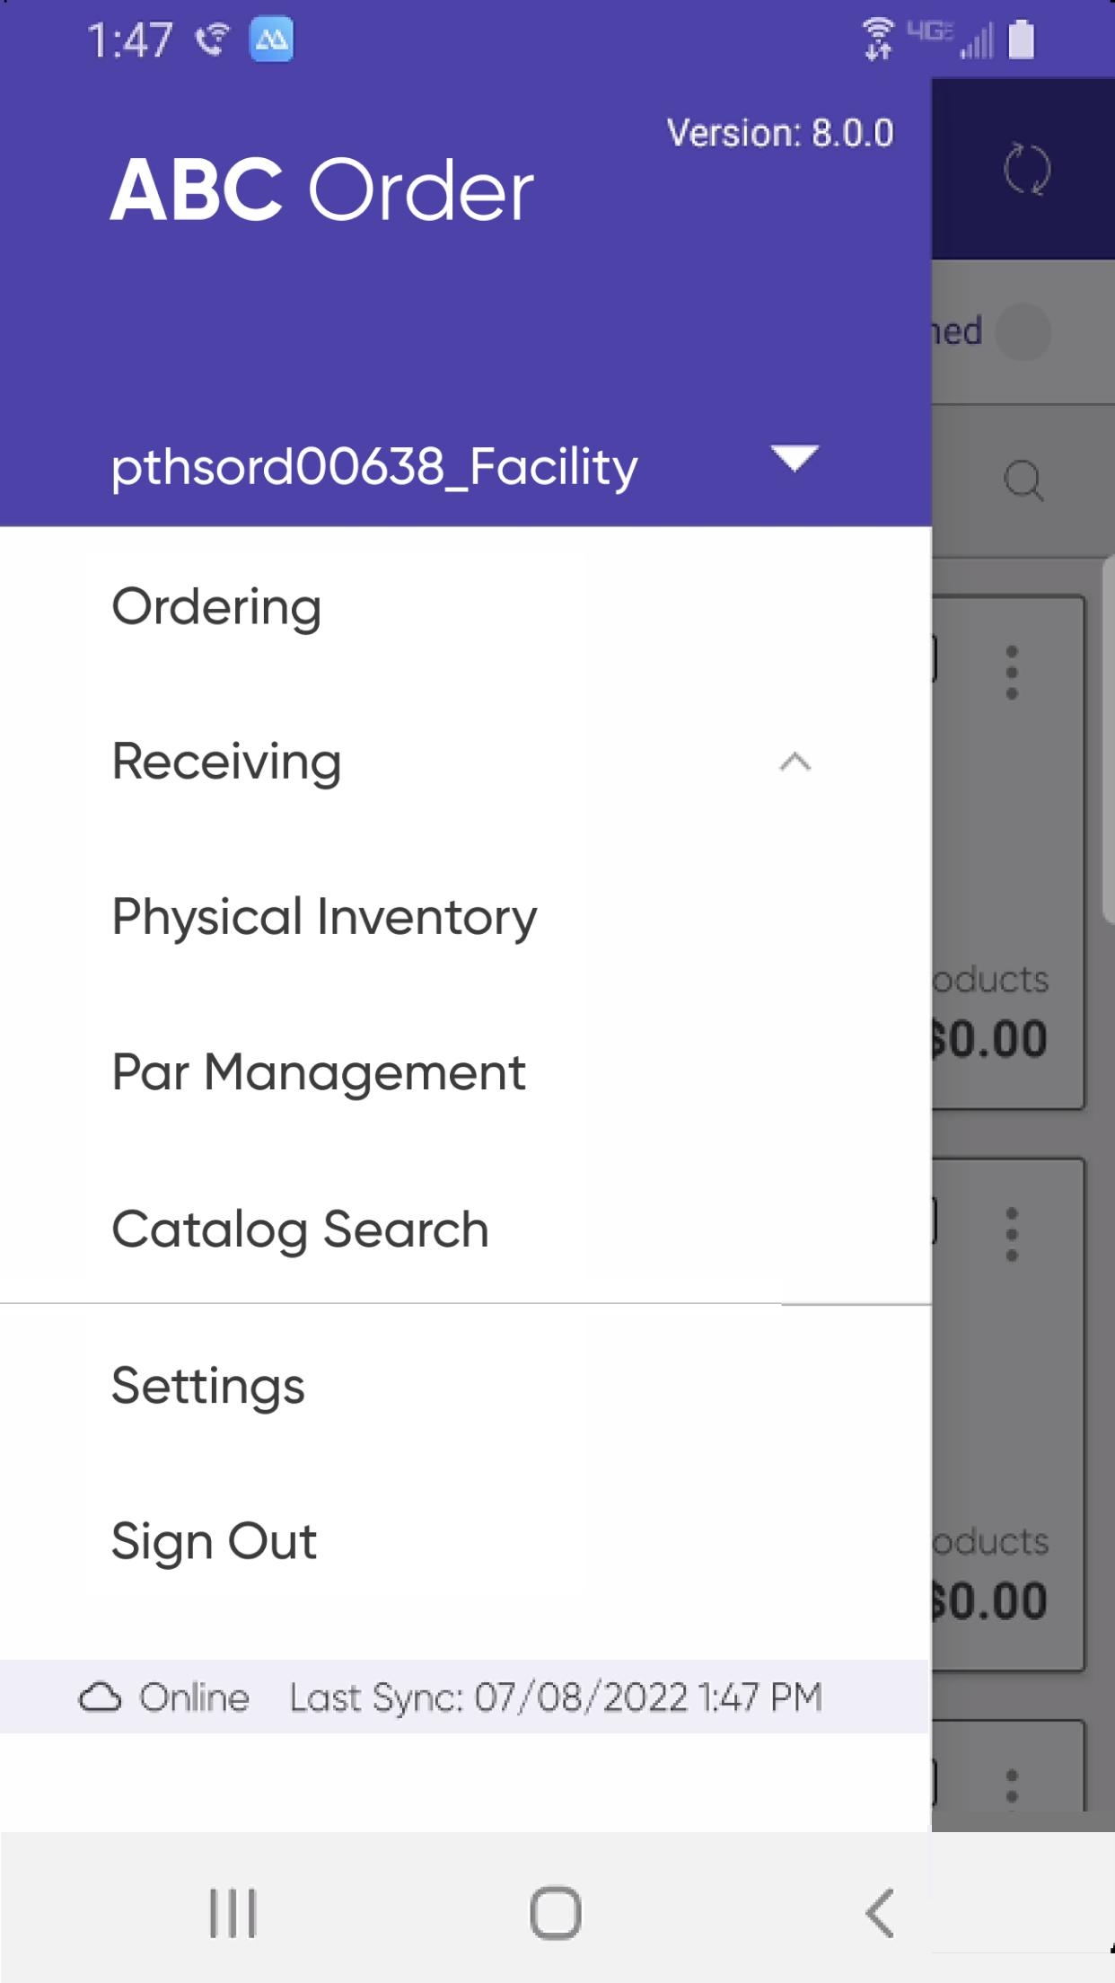Open second order card's three-dot menu

(1012, 1234)
